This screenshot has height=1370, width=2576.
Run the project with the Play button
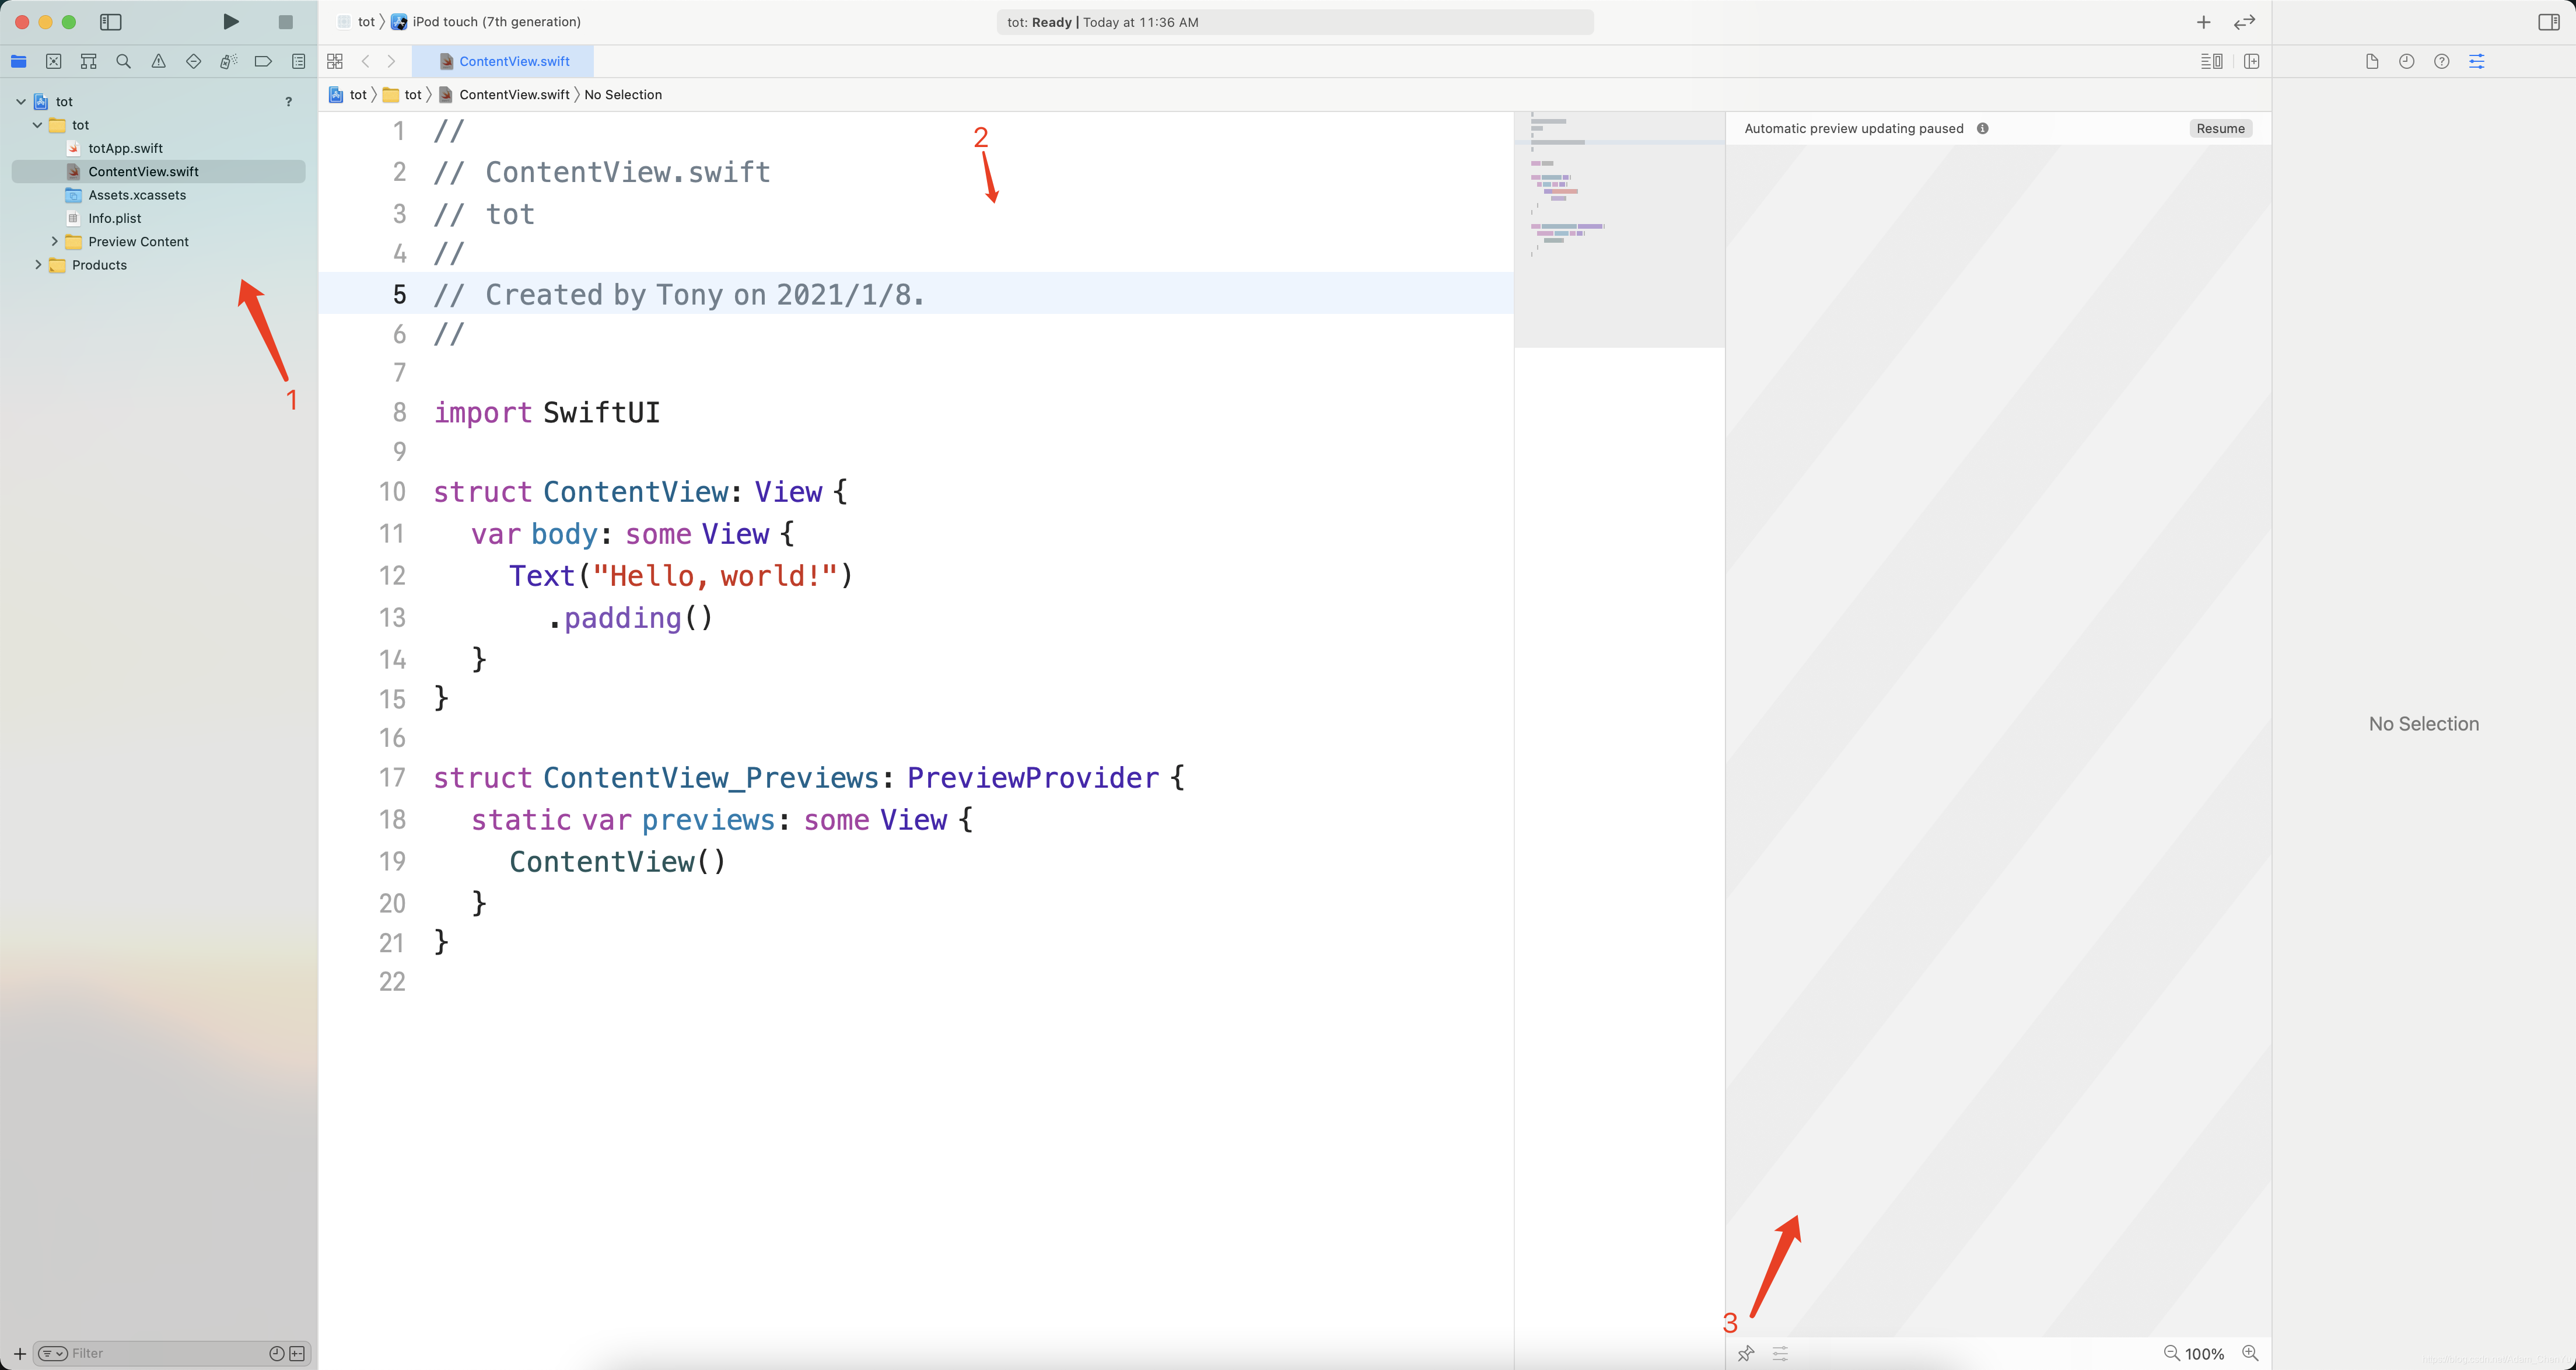click(231, 22)
